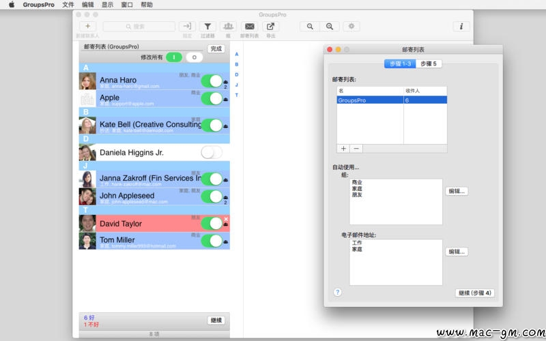
Task: Select 朋友 in the groups list
Action: click(357, 195)
